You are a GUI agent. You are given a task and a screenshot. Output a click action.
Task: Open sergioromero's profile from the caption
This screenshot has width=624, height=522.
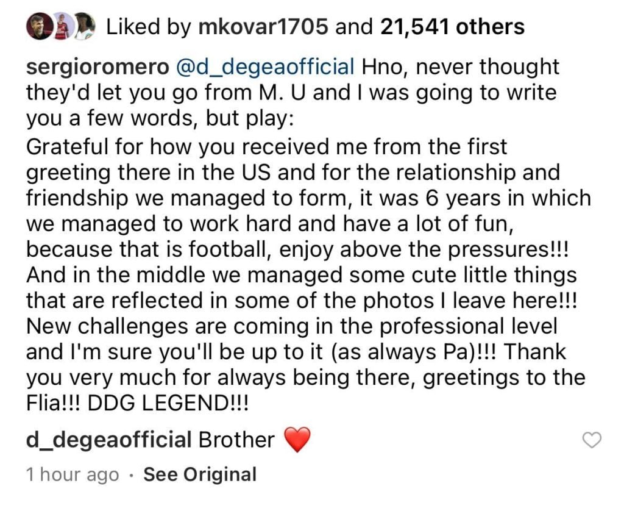tap(97, 67)
